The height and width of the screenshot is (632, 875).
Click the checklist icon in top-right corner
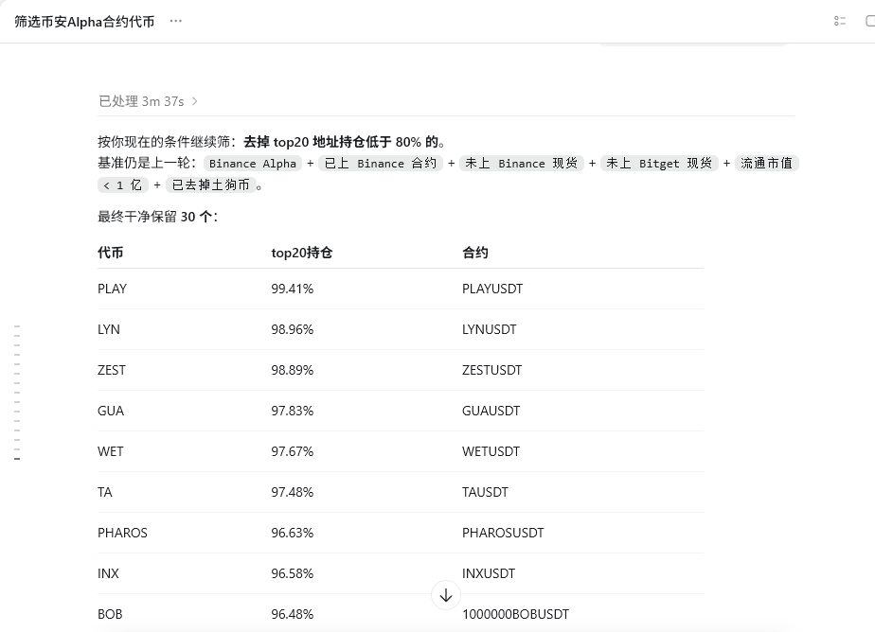click(840, 21)
